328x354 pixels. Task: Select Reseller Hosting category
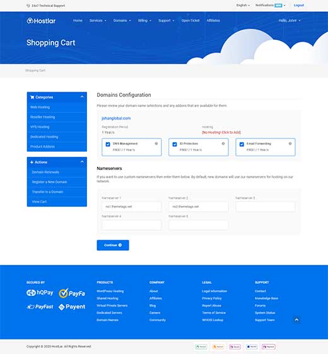(x=57, y=117)
